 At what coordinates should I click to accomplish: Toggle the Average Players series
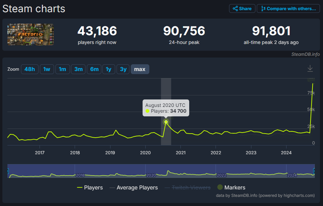click(x=134, y=187)
